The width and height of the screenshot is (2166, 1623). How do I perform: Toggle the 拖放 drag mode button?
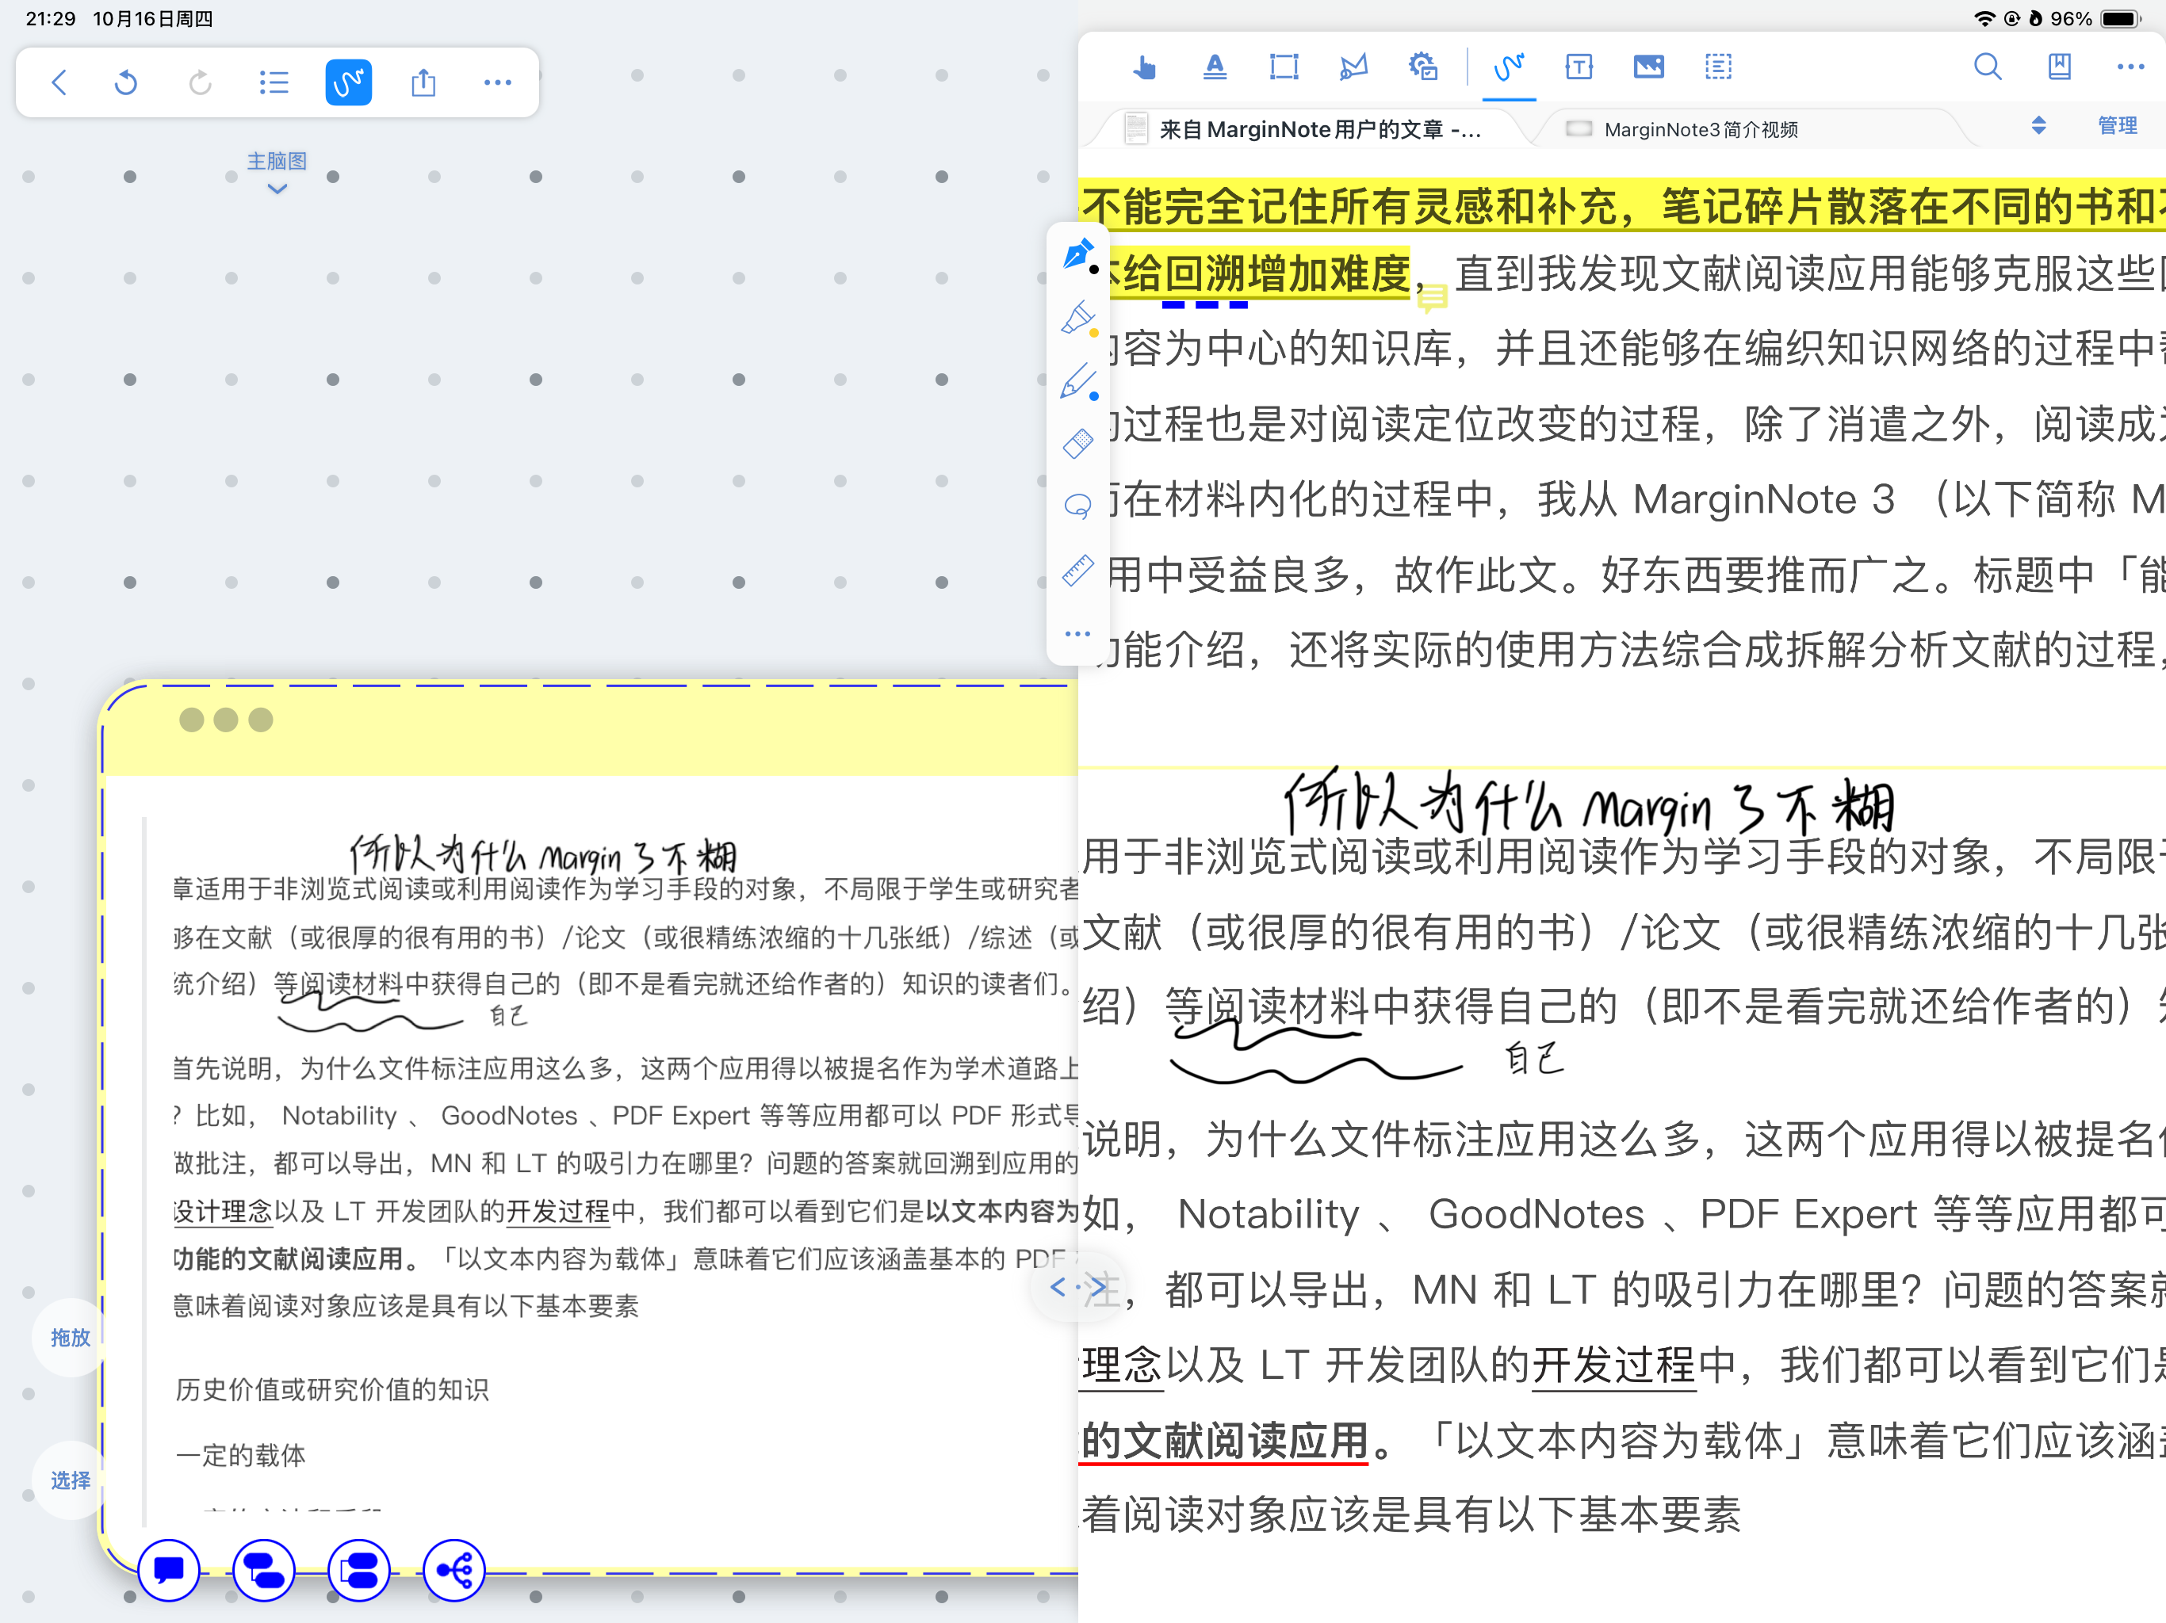click(x=70, y=1337)
